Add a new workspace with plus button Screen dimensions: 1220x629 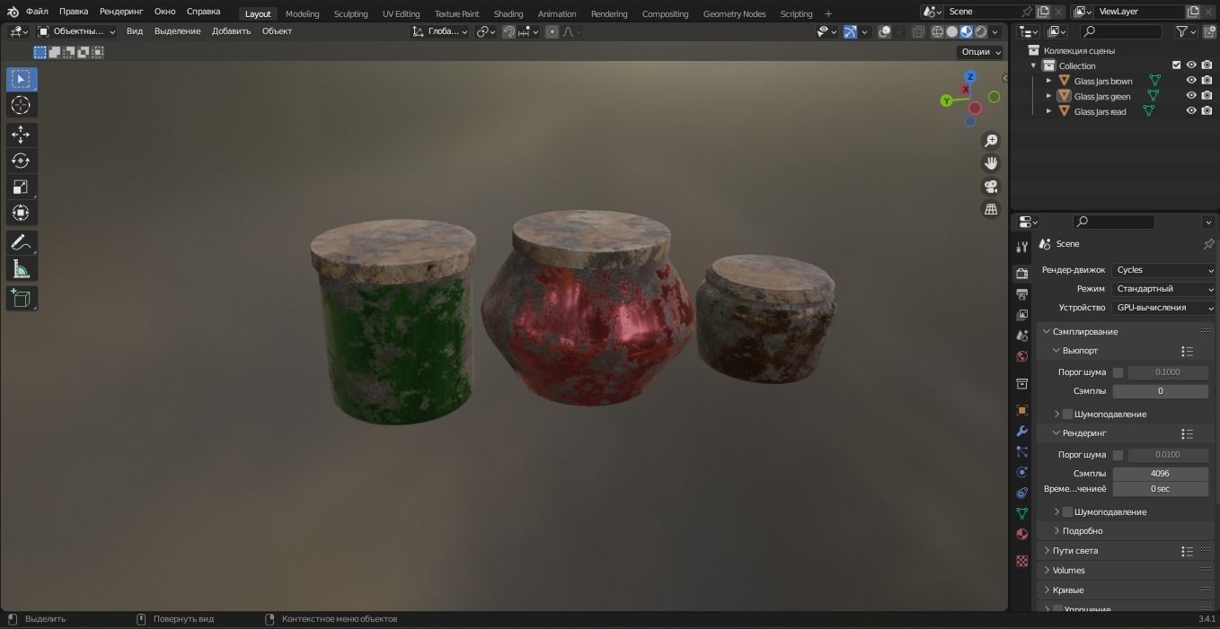pyautogui.click(x=828, y=13)
